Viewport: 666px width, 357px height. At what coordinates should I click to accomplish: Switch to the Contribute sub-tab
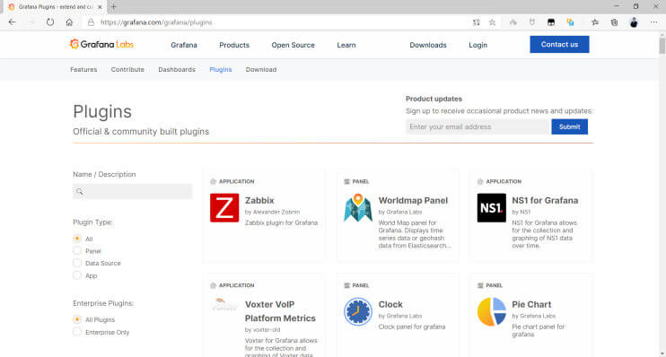(127, 70)
